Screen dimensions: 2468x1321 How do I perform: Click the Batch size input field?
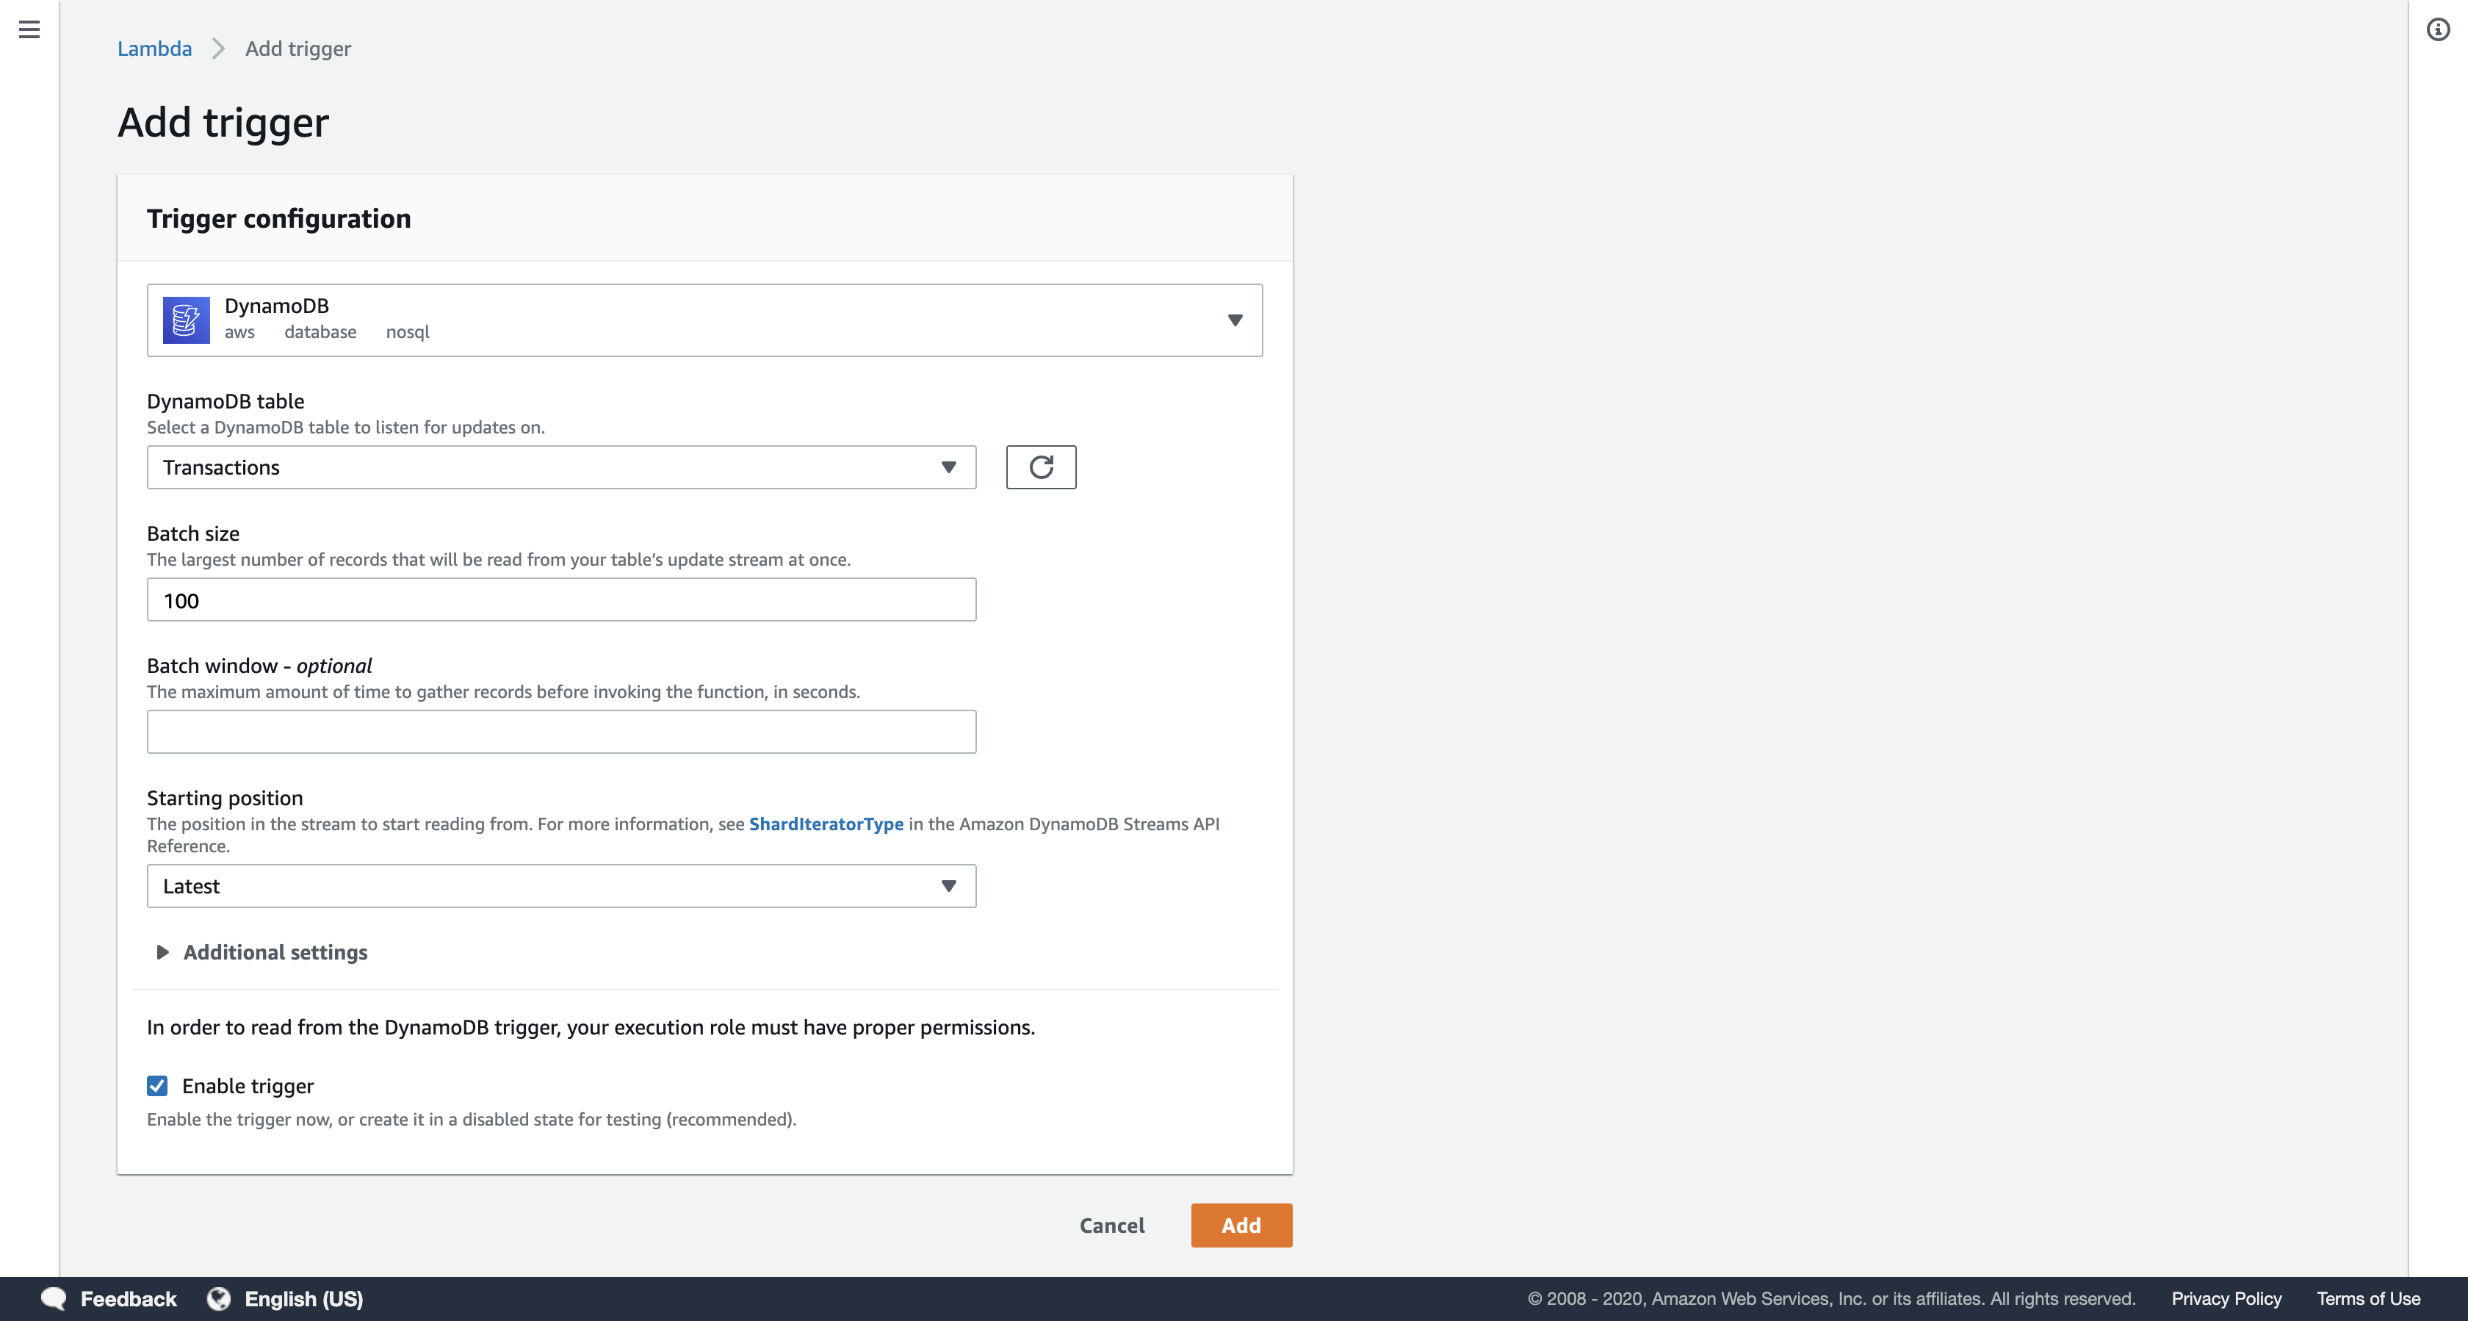[x=560, y=600]
